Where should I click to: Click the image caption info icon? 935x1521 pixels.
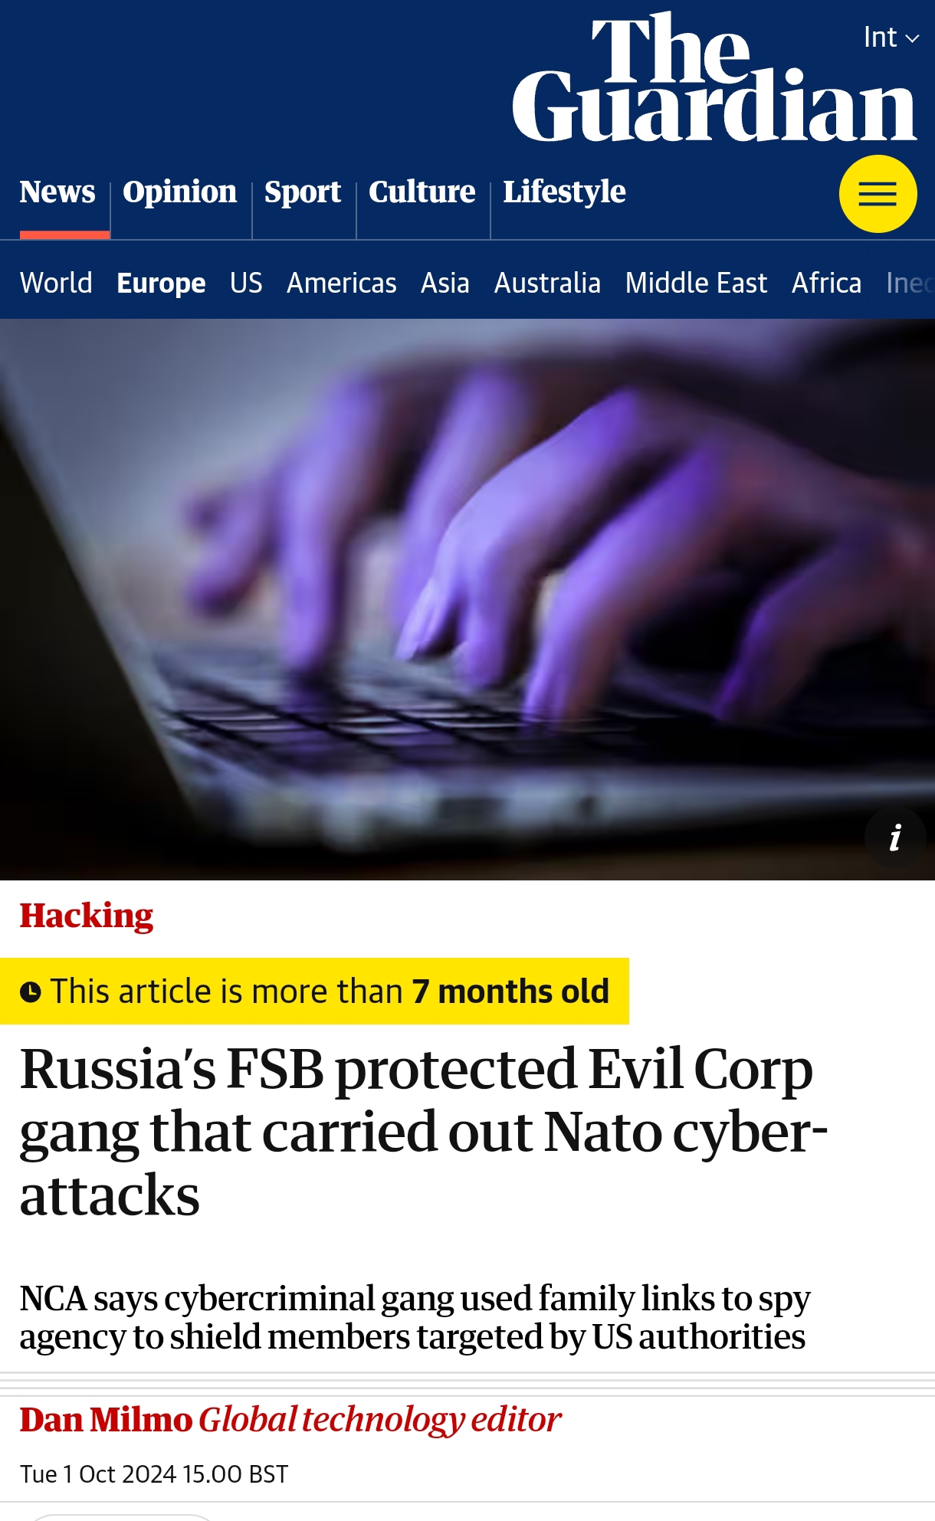[895, 838]
